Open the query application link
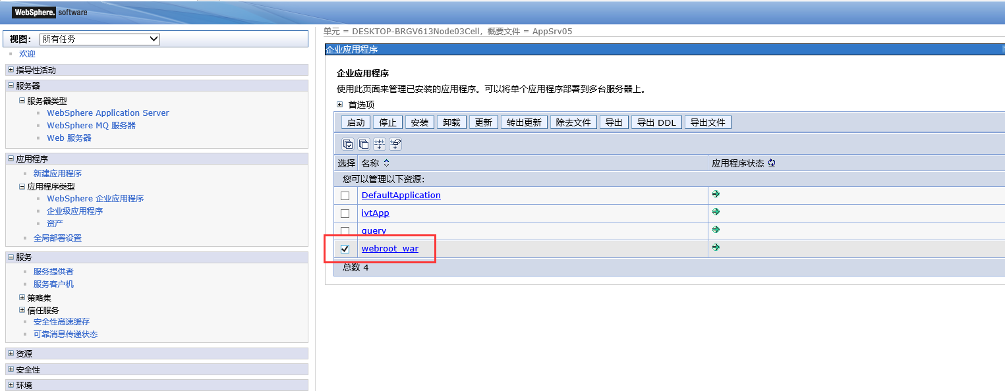1005x391 pixels. pyautogui.click(x=374, y=231)
